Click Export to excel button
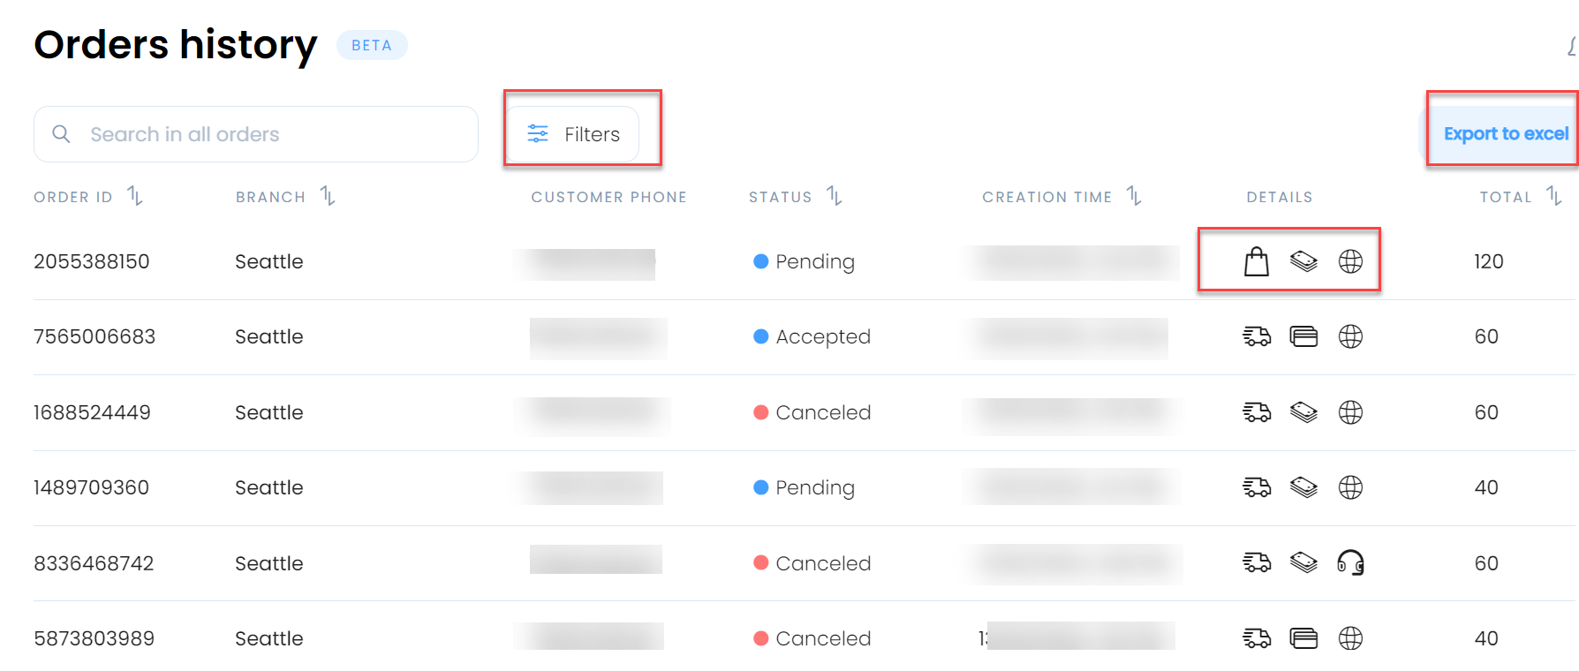This screenshot has width=1579, height=671. (x=1505, y=134)
